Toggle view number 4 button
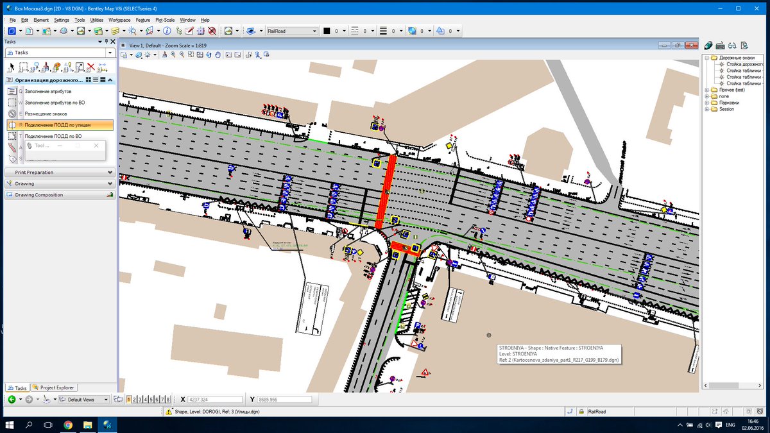This screenshot has width=770, height=433. [x=145, y=399]
